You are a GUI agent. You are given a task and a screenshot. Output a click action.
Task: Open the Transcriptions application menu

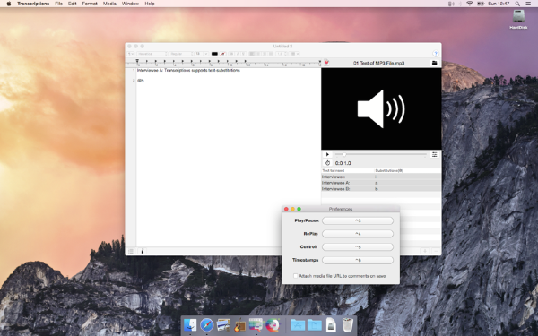click(33, 4)
